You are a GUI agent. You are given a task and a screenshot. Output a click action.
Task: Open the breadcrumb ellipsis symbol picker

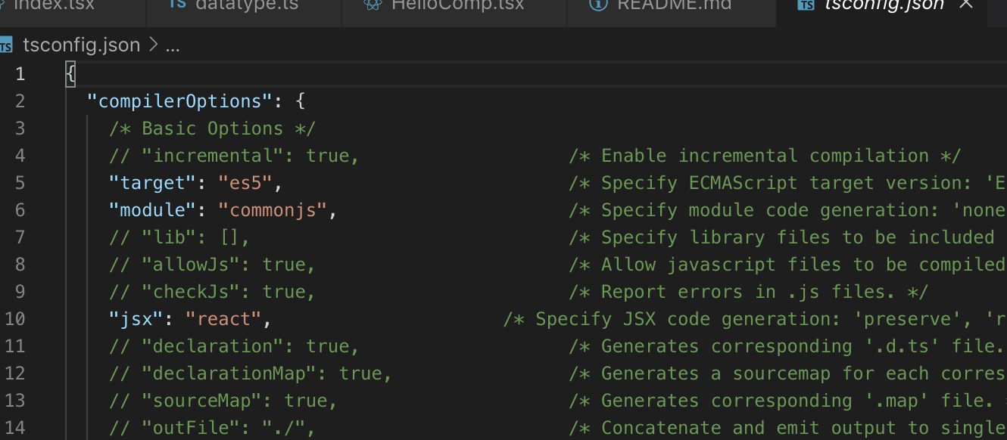(x=172, y=46)
